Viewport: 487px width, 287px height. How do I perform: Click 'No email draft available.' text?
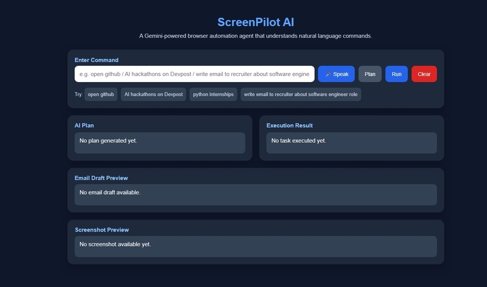click(x=110, y=192)
